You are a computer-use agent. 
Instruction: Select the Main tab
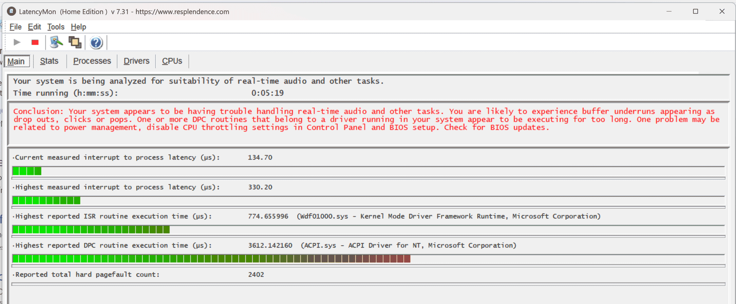(17, 61)
